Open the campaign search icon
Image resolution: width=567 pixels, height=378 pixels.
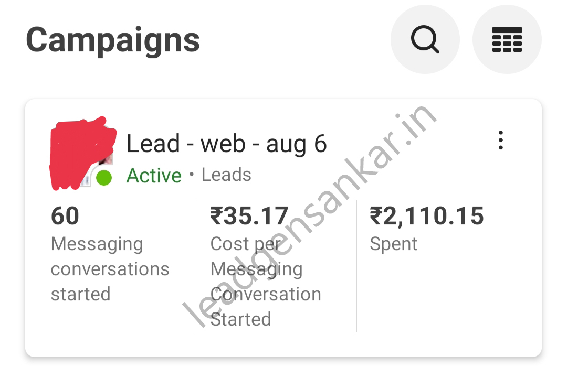[425, 39]
